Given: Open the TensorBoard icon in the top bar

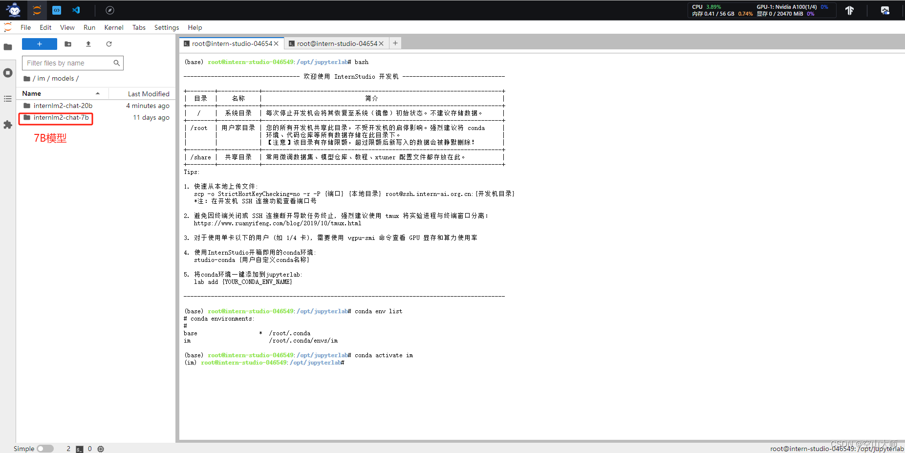Looking at the screenshot, I should pyautogui.click(x=849, y=10).
